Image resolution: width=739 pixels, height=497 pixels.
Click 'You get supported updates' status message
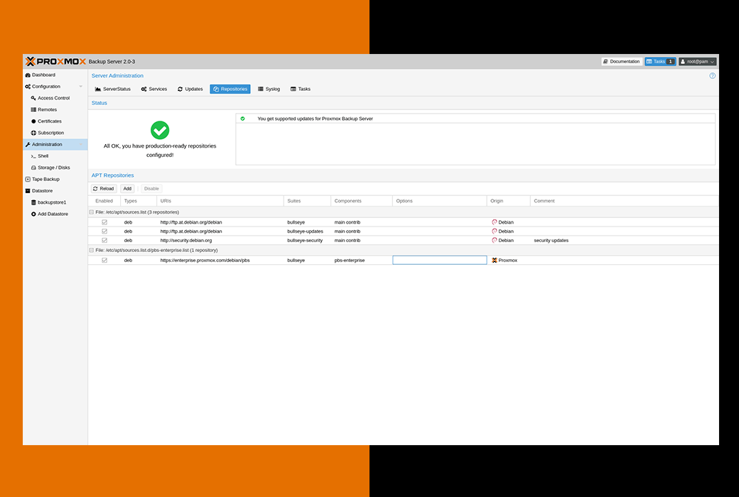click(315, 119)
